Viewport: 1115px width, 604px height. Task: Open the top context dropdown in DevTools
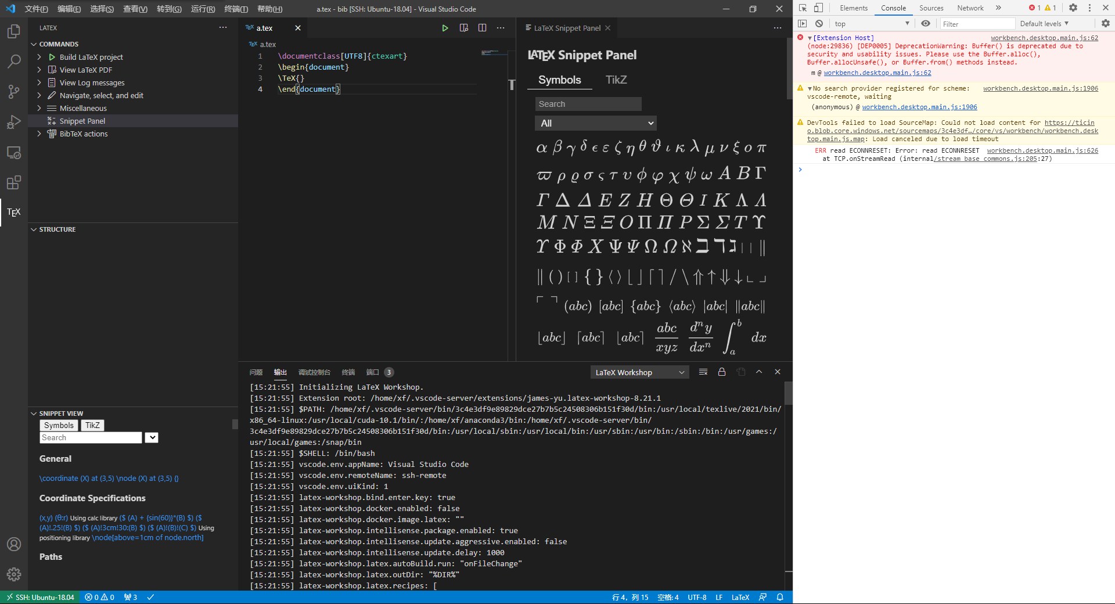(872, 24)
